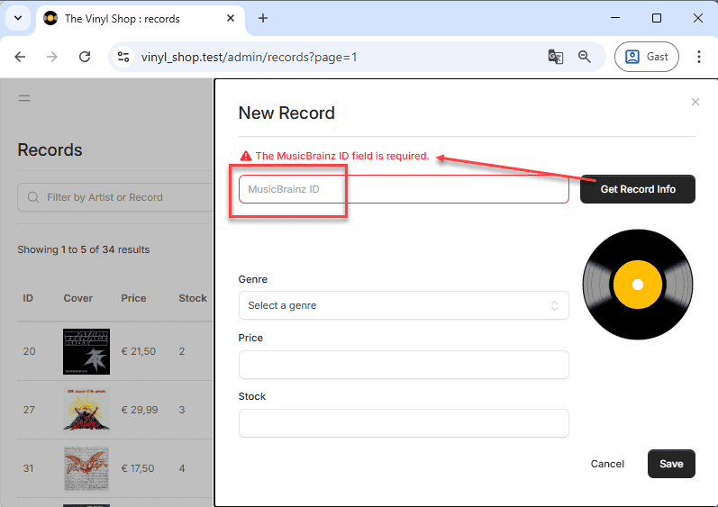Close The Vinyl Shop : records tab

(x=231, y=18)
